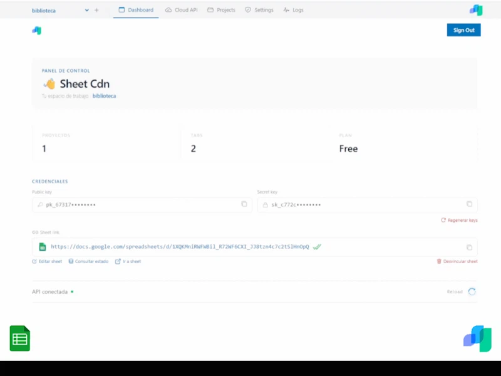Open the biblioteca workspace link
The height and width of the screenshot is (376, 501).
(x=104, y=96)
